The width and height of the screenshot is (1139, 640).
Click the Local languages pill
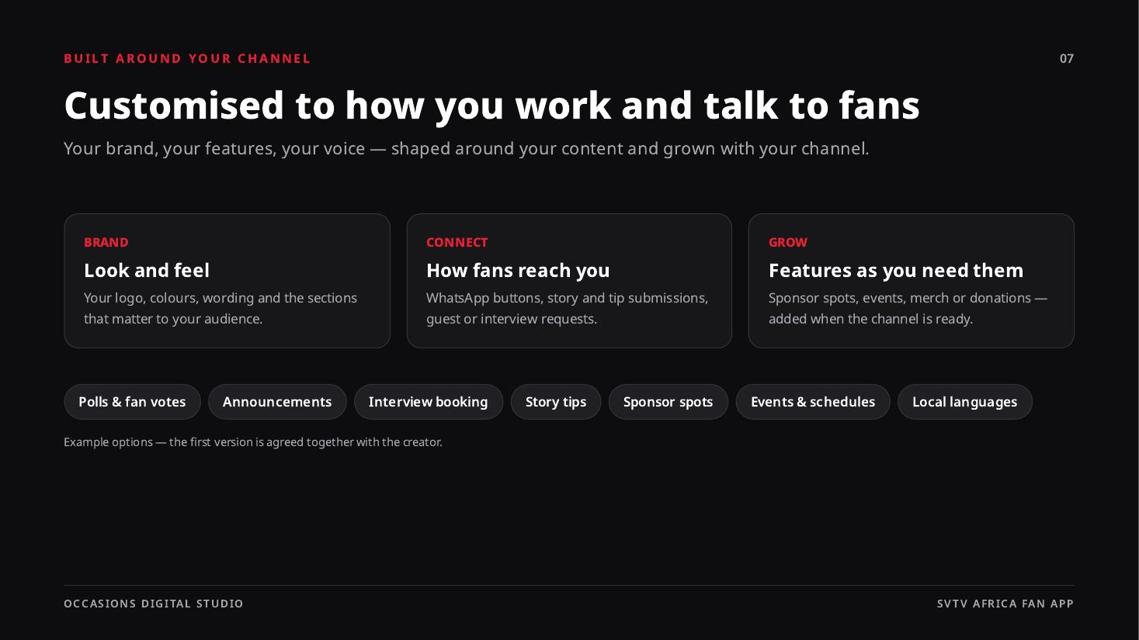[965, 402]
